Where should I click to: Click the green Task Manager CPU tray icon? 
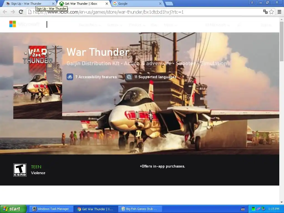(x=253, y=209)
